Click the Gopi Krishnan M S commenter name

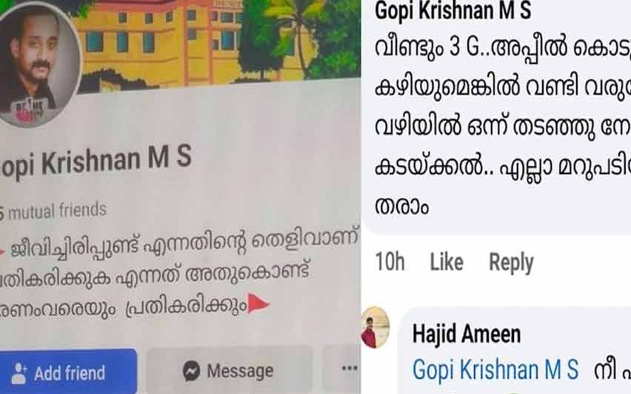click(453, 11)
